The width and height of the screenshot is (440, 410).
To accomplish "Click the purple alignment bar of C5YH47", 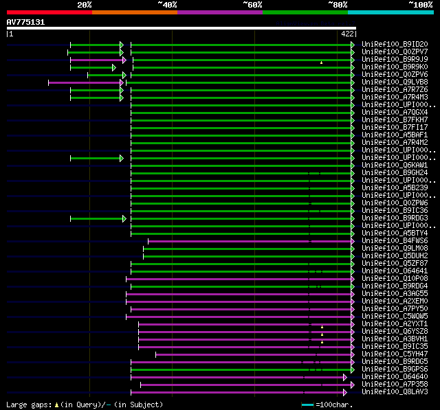I will 254,355.
